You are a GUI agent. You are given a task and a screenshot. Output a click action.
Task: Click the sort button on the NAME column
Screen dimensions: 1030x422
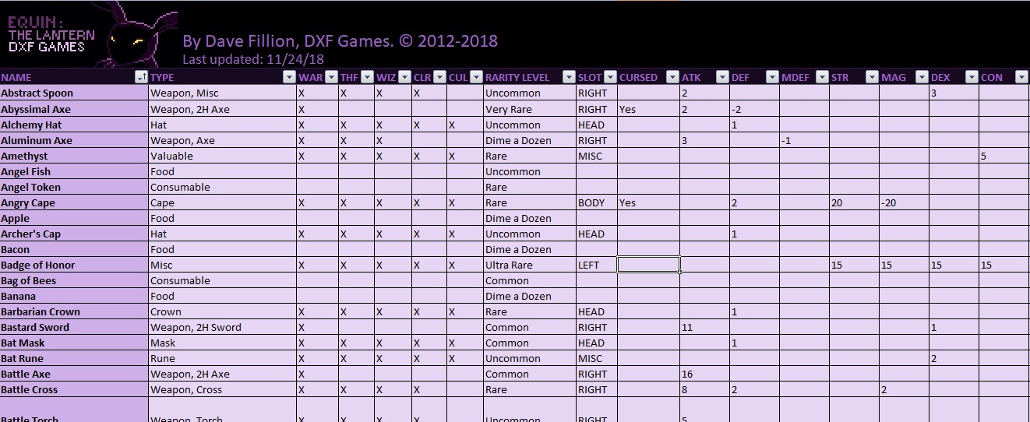coord(141,77)
